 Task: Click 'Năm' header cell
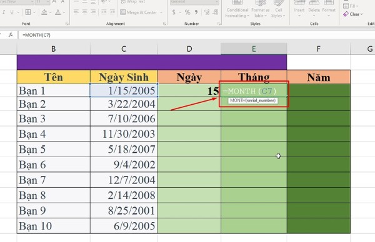click(x=319, y=77)
